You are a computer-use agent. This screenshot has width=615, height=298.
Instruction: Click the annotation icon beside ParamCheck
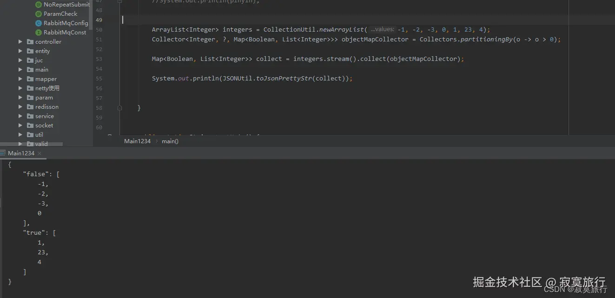point(39,14)
